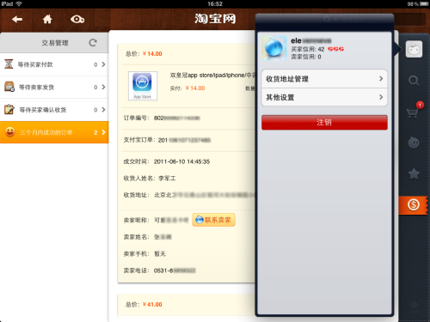Tap notepad icon for 等待买家确认收货
Viewport: 430px width, 322px height.
pyautogui.click(x=9, y=109)
